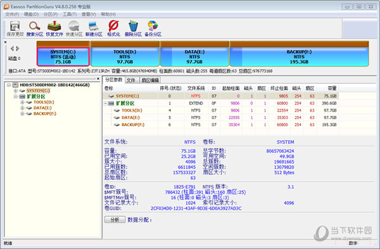Click the Save Changes (保存更改) toolbar icon

(15, 29)
